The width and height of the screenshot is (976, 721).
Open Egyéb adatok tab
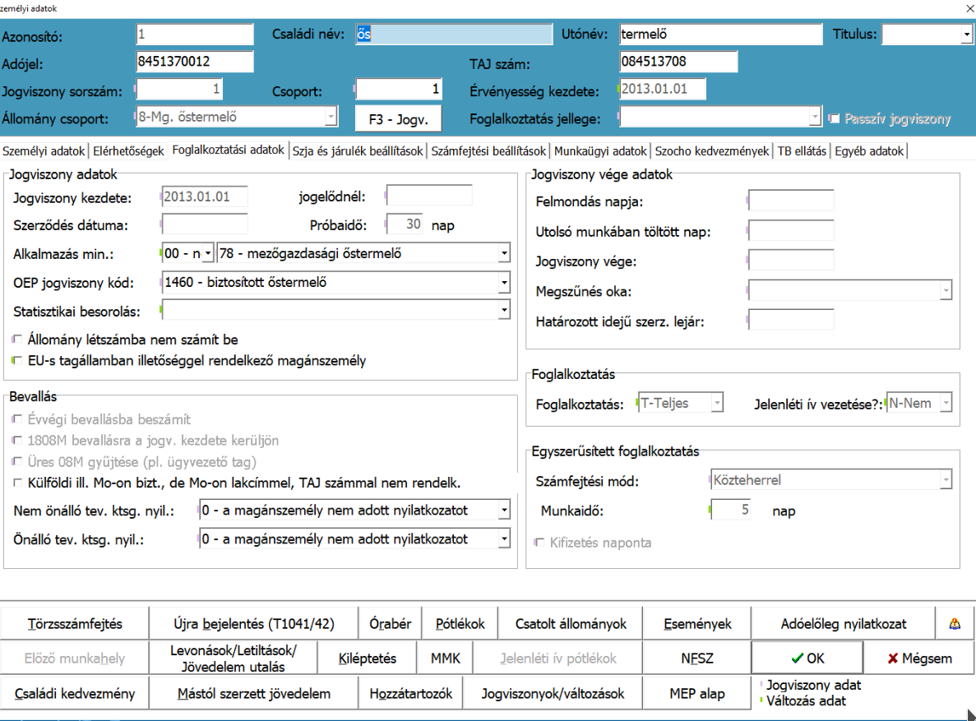[869, 150]
